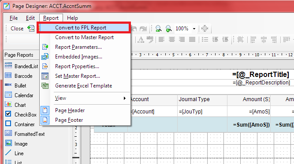The width and height of the screenshot is (294, 164).
Task: Click the abc highlight text icon
Action: click(150, 40)
